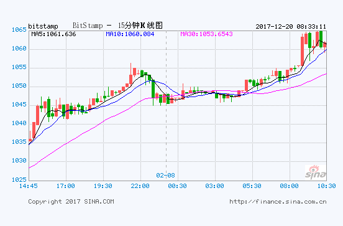
Task: Click the MA5:1061.636 indicator label
Action: (53, 34)
